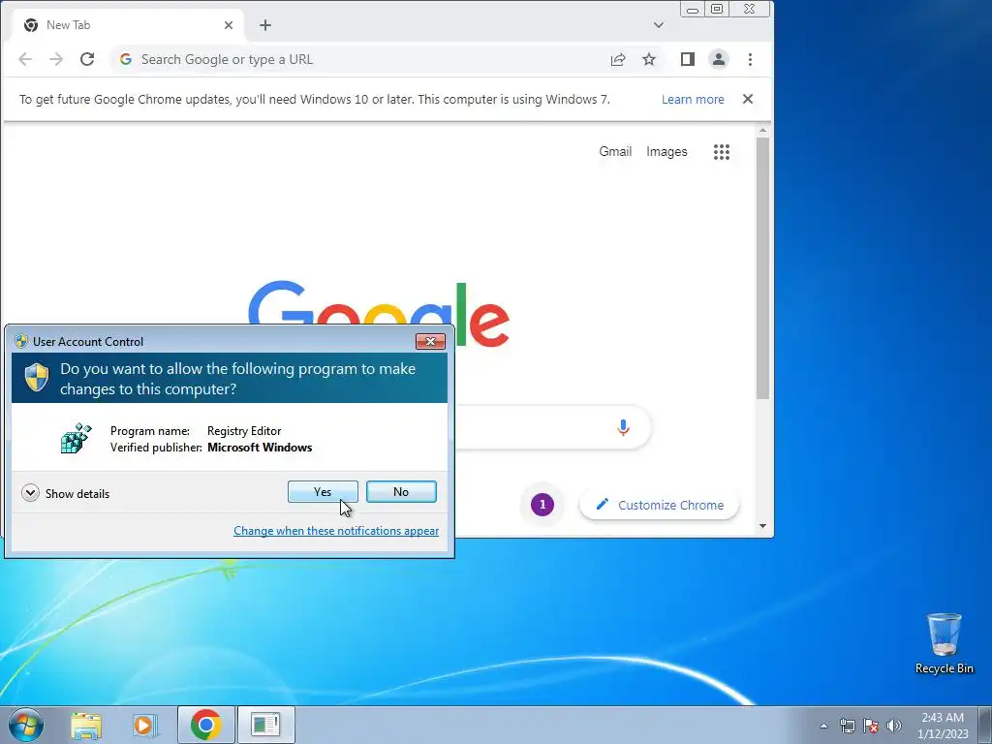This screenshot has height=744, width=992.
Task: Dismiss the Windows 7 update infobar
Action: coord(748,100)
